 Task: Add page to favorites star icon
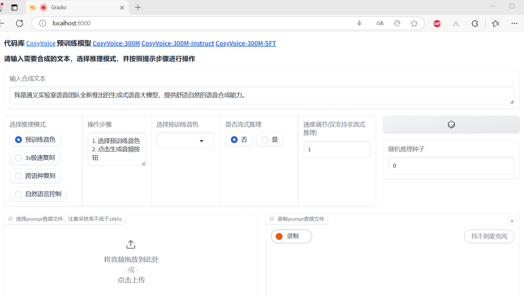414,23
